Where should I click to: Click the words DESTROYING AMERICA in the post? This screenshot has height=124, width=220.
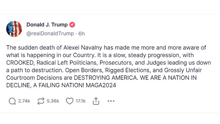(106, 78)
